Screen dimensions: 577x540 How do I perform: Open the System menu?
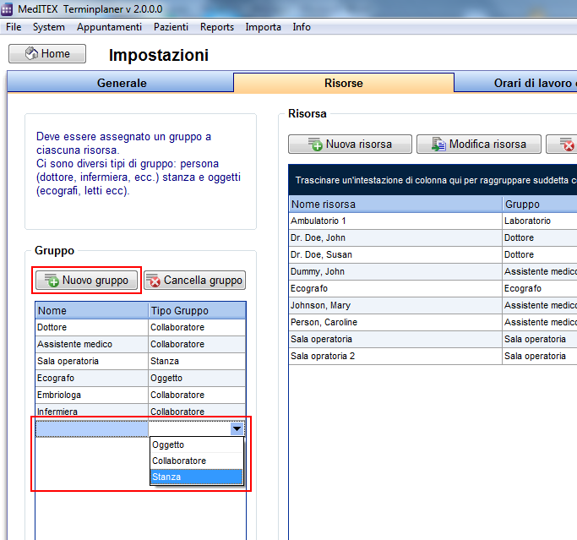[x=48, y=27]
